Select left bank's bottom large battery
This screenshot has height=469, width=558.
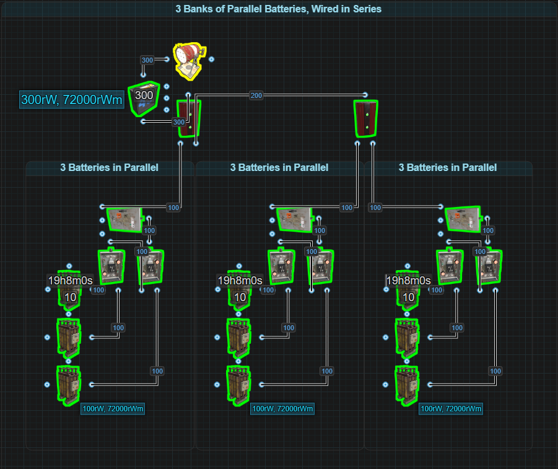tap(69, 385)
